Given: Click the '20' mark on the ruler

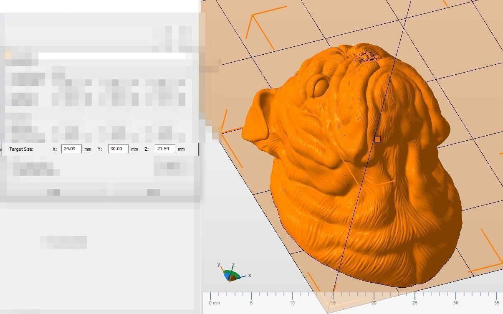Looking at the screenshot, I should coord(374,303).
